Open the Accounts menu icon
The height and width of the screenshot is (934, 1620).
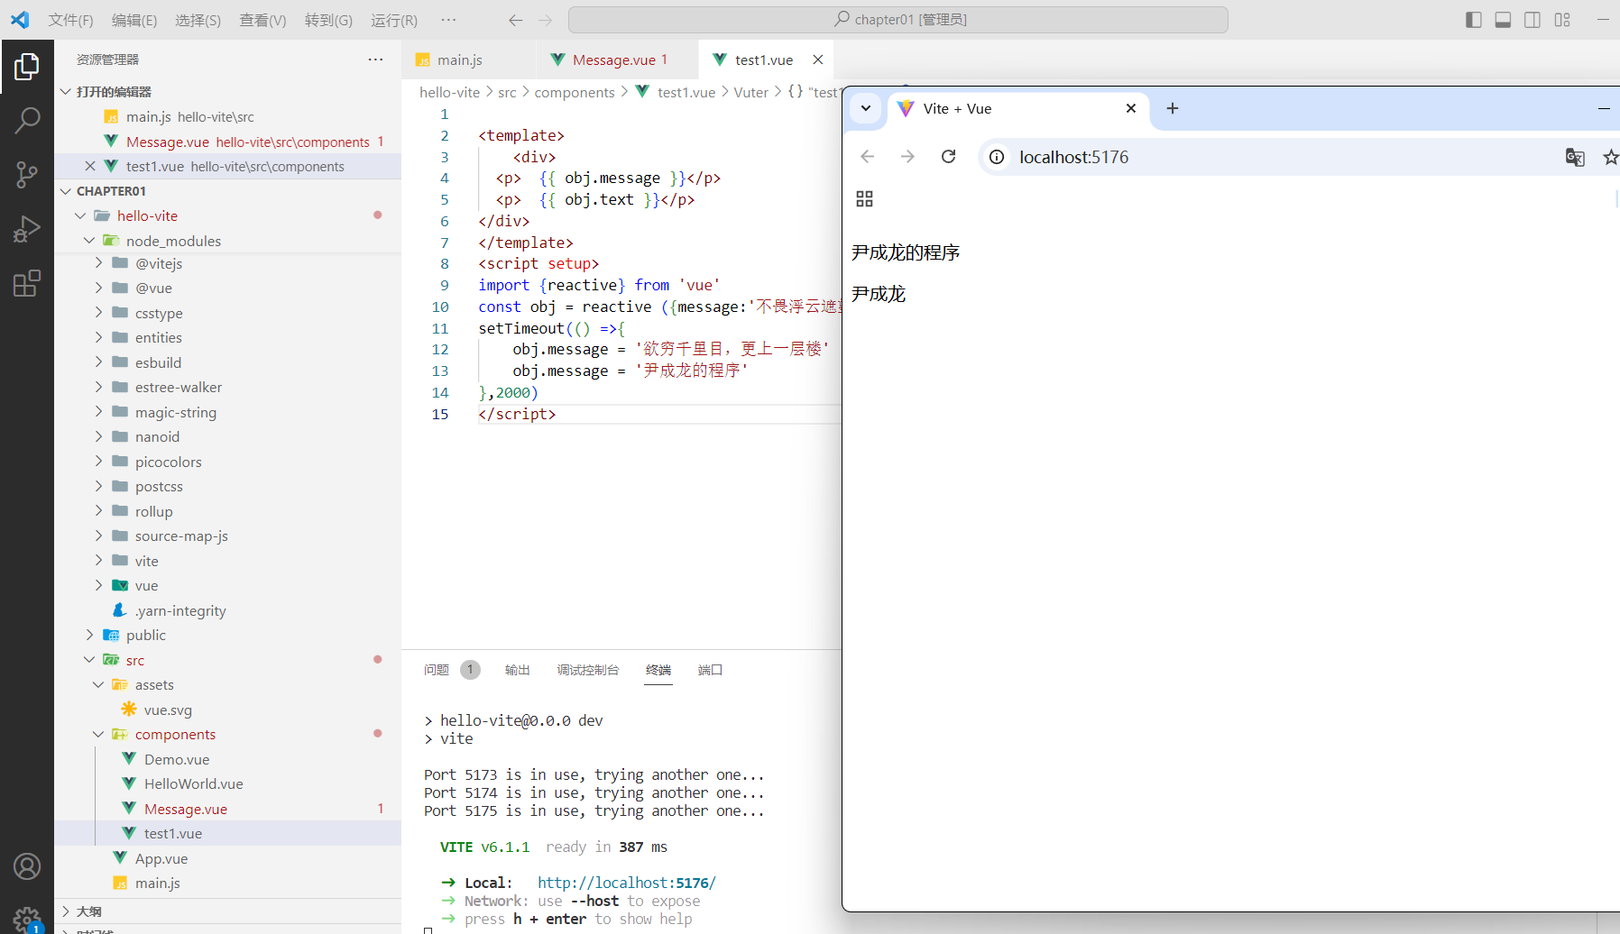[27, 866]
